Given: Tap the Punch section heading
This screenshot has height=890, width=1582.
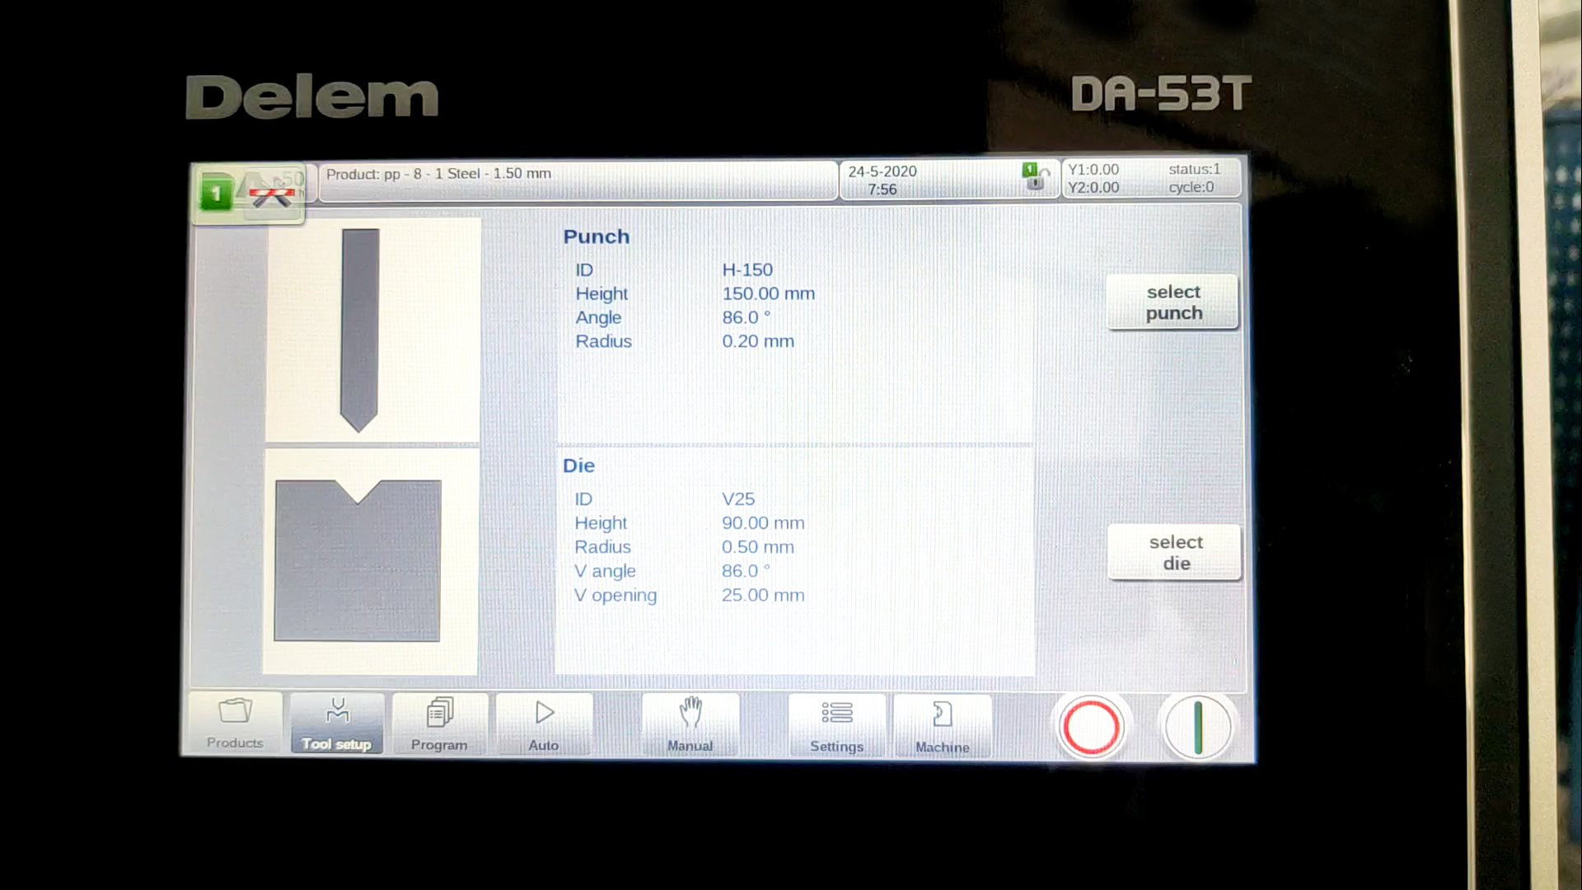Looking at the screenshot, I should 597,237.
